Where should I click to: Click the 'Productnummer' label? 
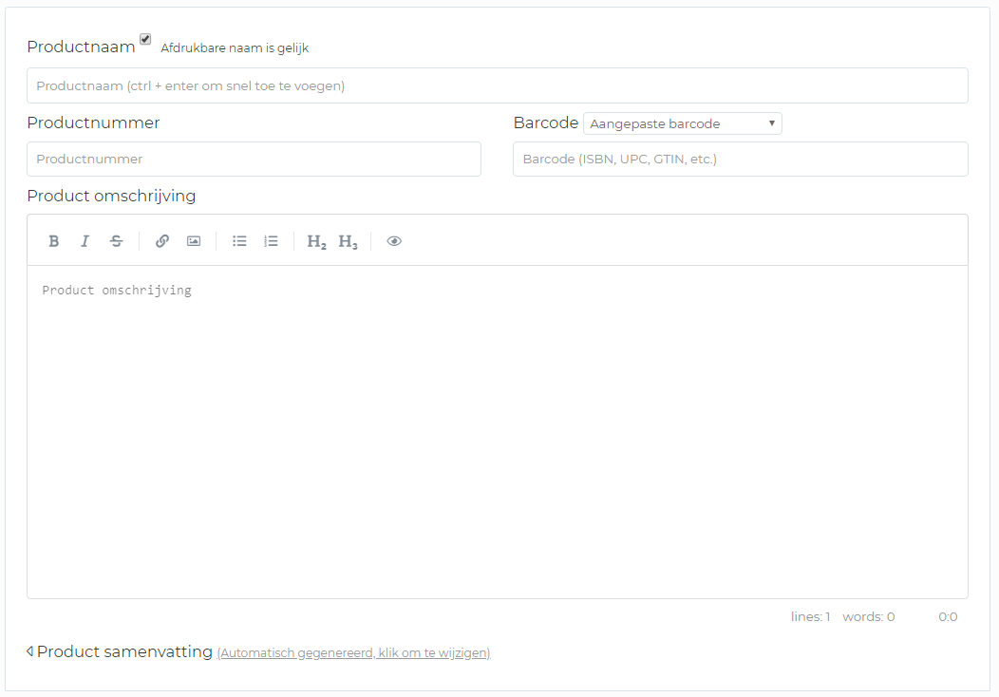point(93,122)
